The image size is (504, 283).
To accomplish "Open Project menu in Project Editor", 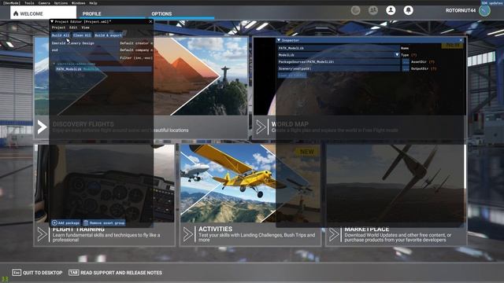I will pyautogui.click(x=58, y=28).
